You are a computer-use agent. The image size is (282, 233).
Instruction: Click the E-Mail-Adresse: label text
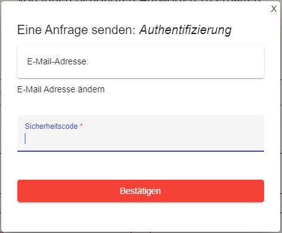58,61
